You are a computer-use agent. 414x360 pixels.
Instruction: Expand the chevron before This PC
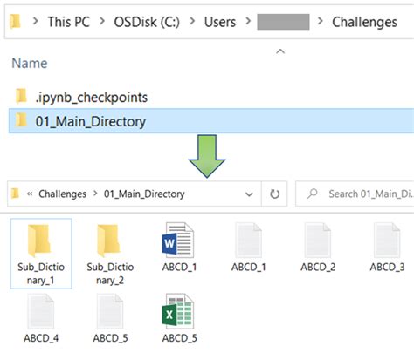pos(36,21)
